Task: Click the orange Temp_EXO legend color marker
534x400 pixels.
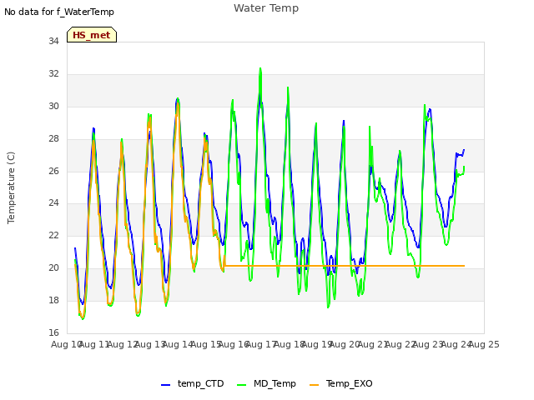Action: tap(314, 384)
